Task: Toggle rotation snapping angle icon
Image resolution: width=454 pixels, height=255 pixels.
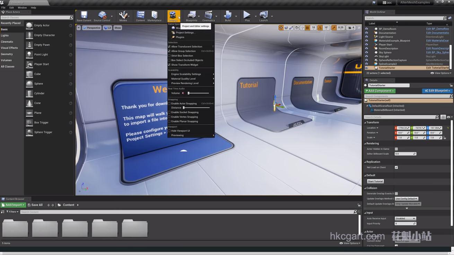Action: click(x=320, y=28)
